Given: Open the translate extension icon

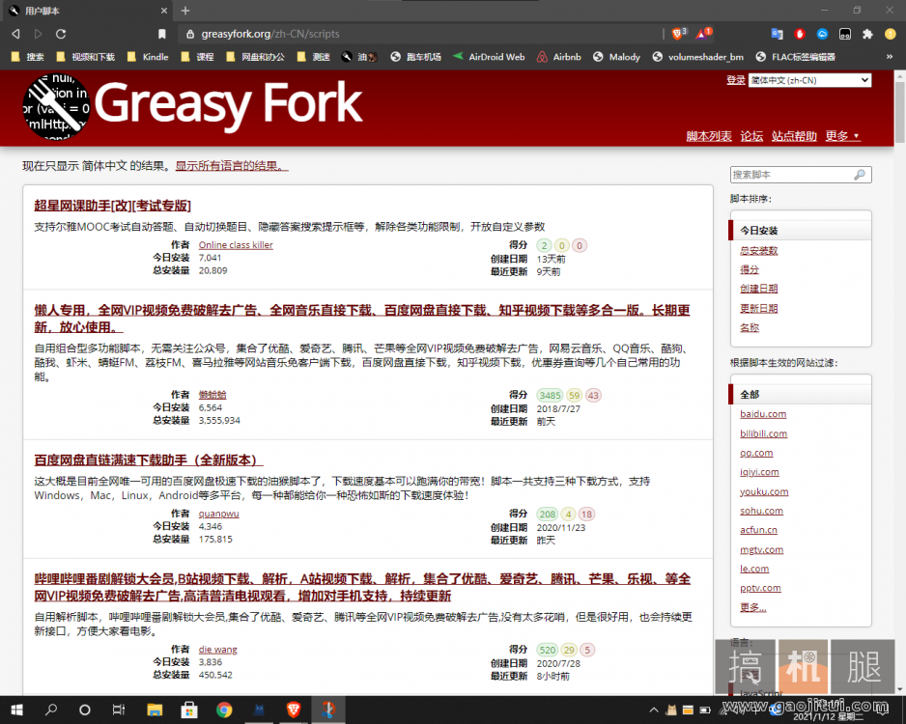Looking at the screenshot, I should (x=778, y=34).
